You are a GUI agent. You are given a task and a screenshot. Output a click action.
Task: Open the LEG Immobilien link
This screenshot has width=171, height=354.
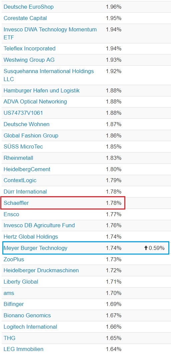pyautogui.click(x=23, y=349)
